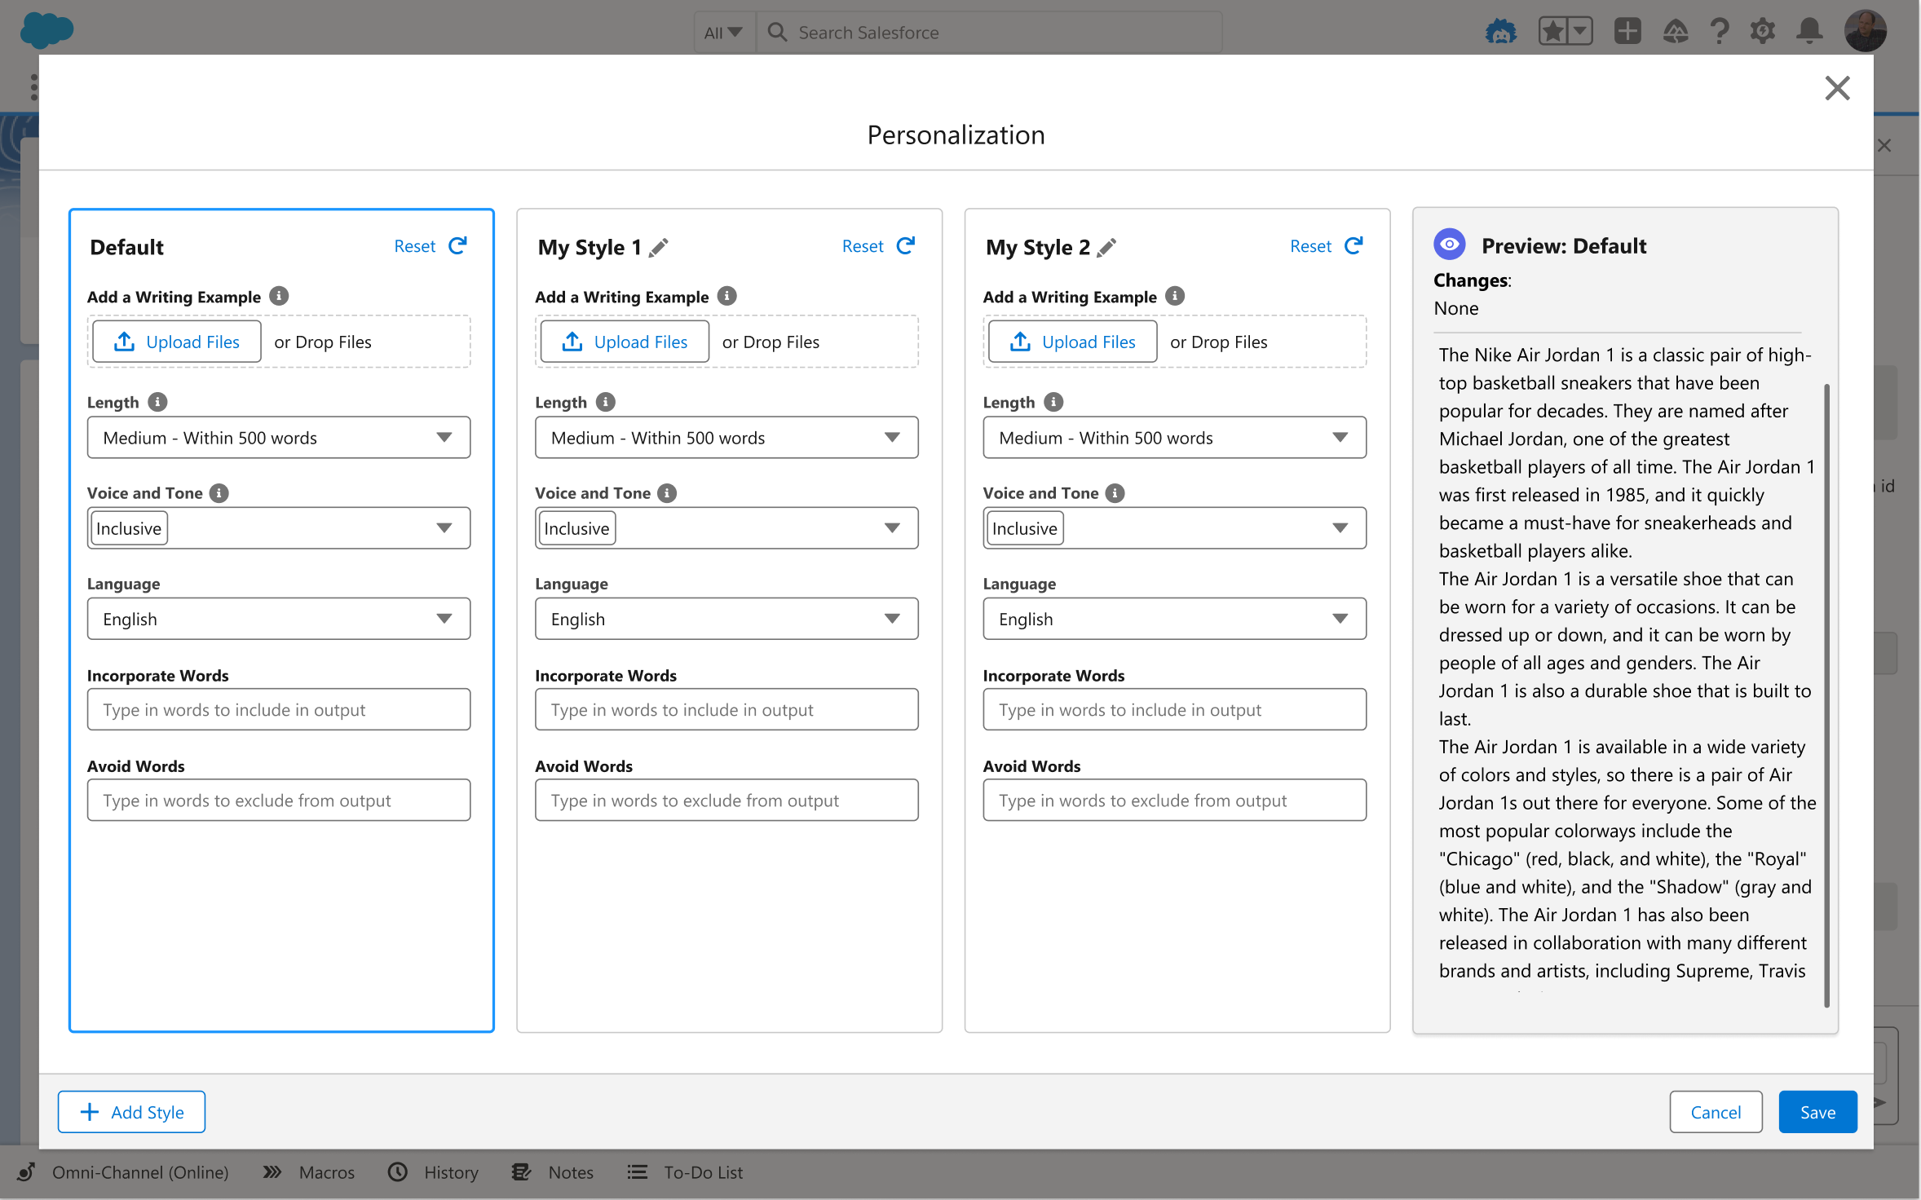Screen dimensions: 1921x1200
Task: Click the Add Style button
Action: pos(131,1112)
